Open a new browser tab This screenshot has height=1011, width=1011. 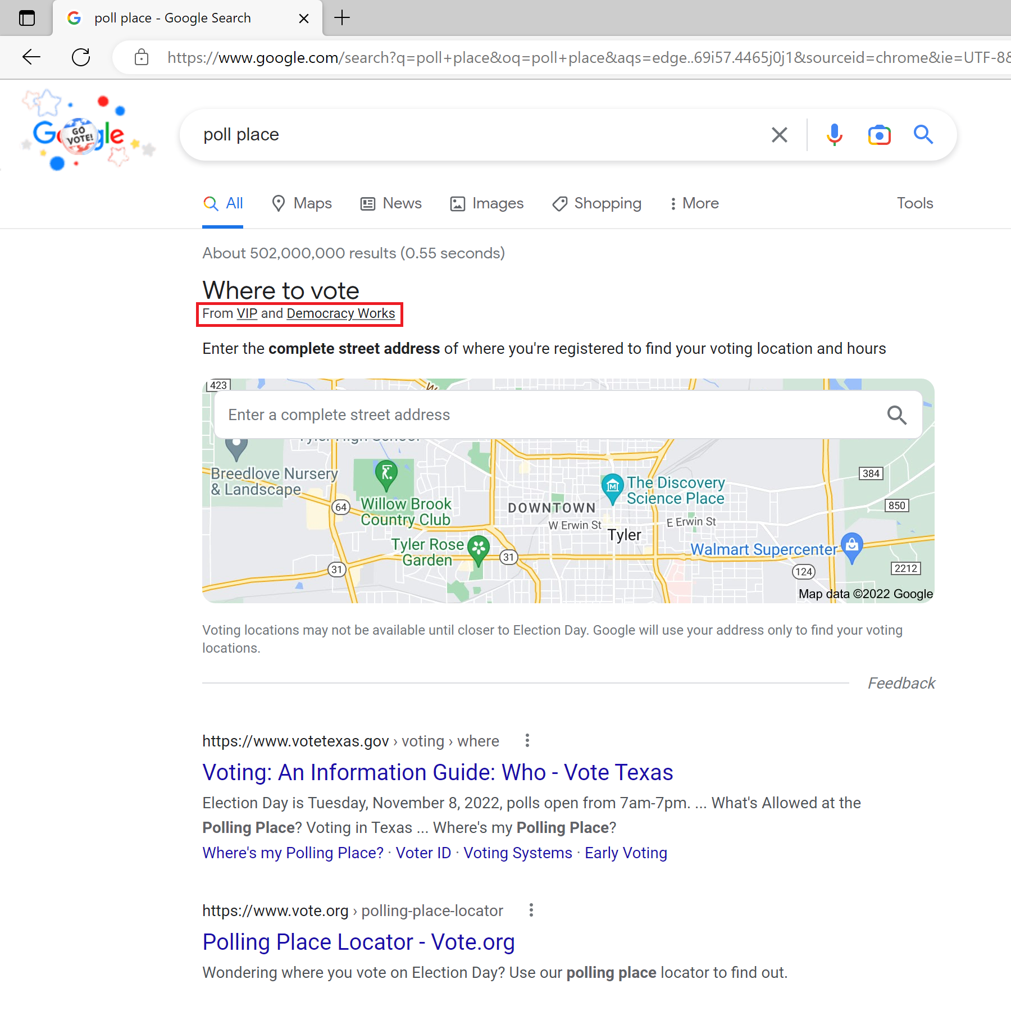[x=341, y=18]
